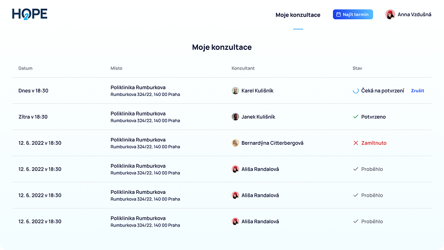Viewport: 444px width, 250px height.
Task: Click Bernardýna Citterbergová's avatar
Action: tap(235, 143)
